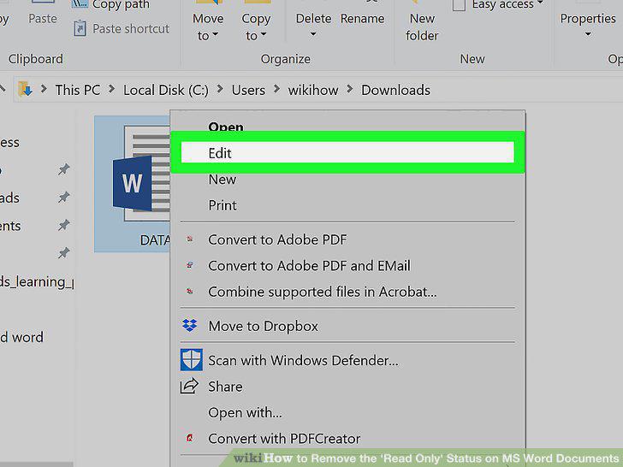Click the Dropbox icon in menu
Viewport: 623px width, 467px height.
[189, 326]
